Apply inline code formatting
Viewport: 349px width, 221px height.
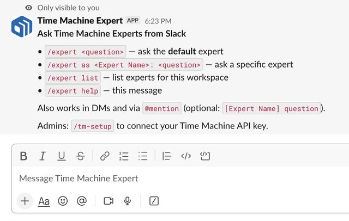click(186, 156)
